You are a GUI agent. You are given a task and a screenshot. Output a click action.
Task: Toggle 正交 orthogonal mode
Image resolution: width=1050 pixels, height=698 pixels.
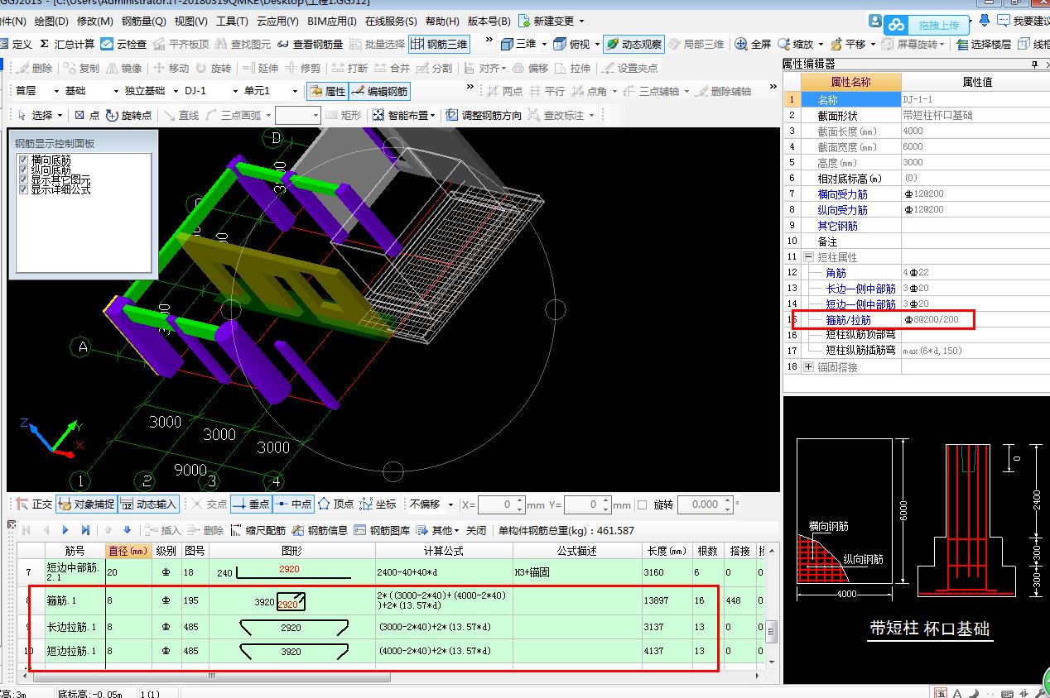(x=34, y=504)
